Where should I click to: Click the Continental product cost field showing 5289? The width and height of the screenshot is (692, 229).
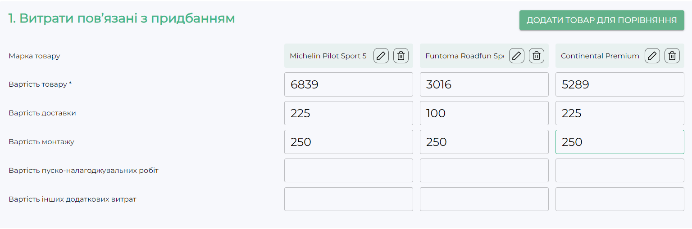tap(619, 84)
